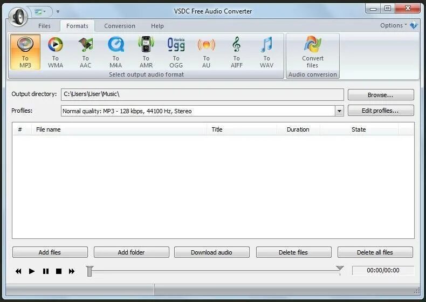Select the To MP3 output format
The height and width of the screenshot is (302, 426).
click(x=25, y=52)
